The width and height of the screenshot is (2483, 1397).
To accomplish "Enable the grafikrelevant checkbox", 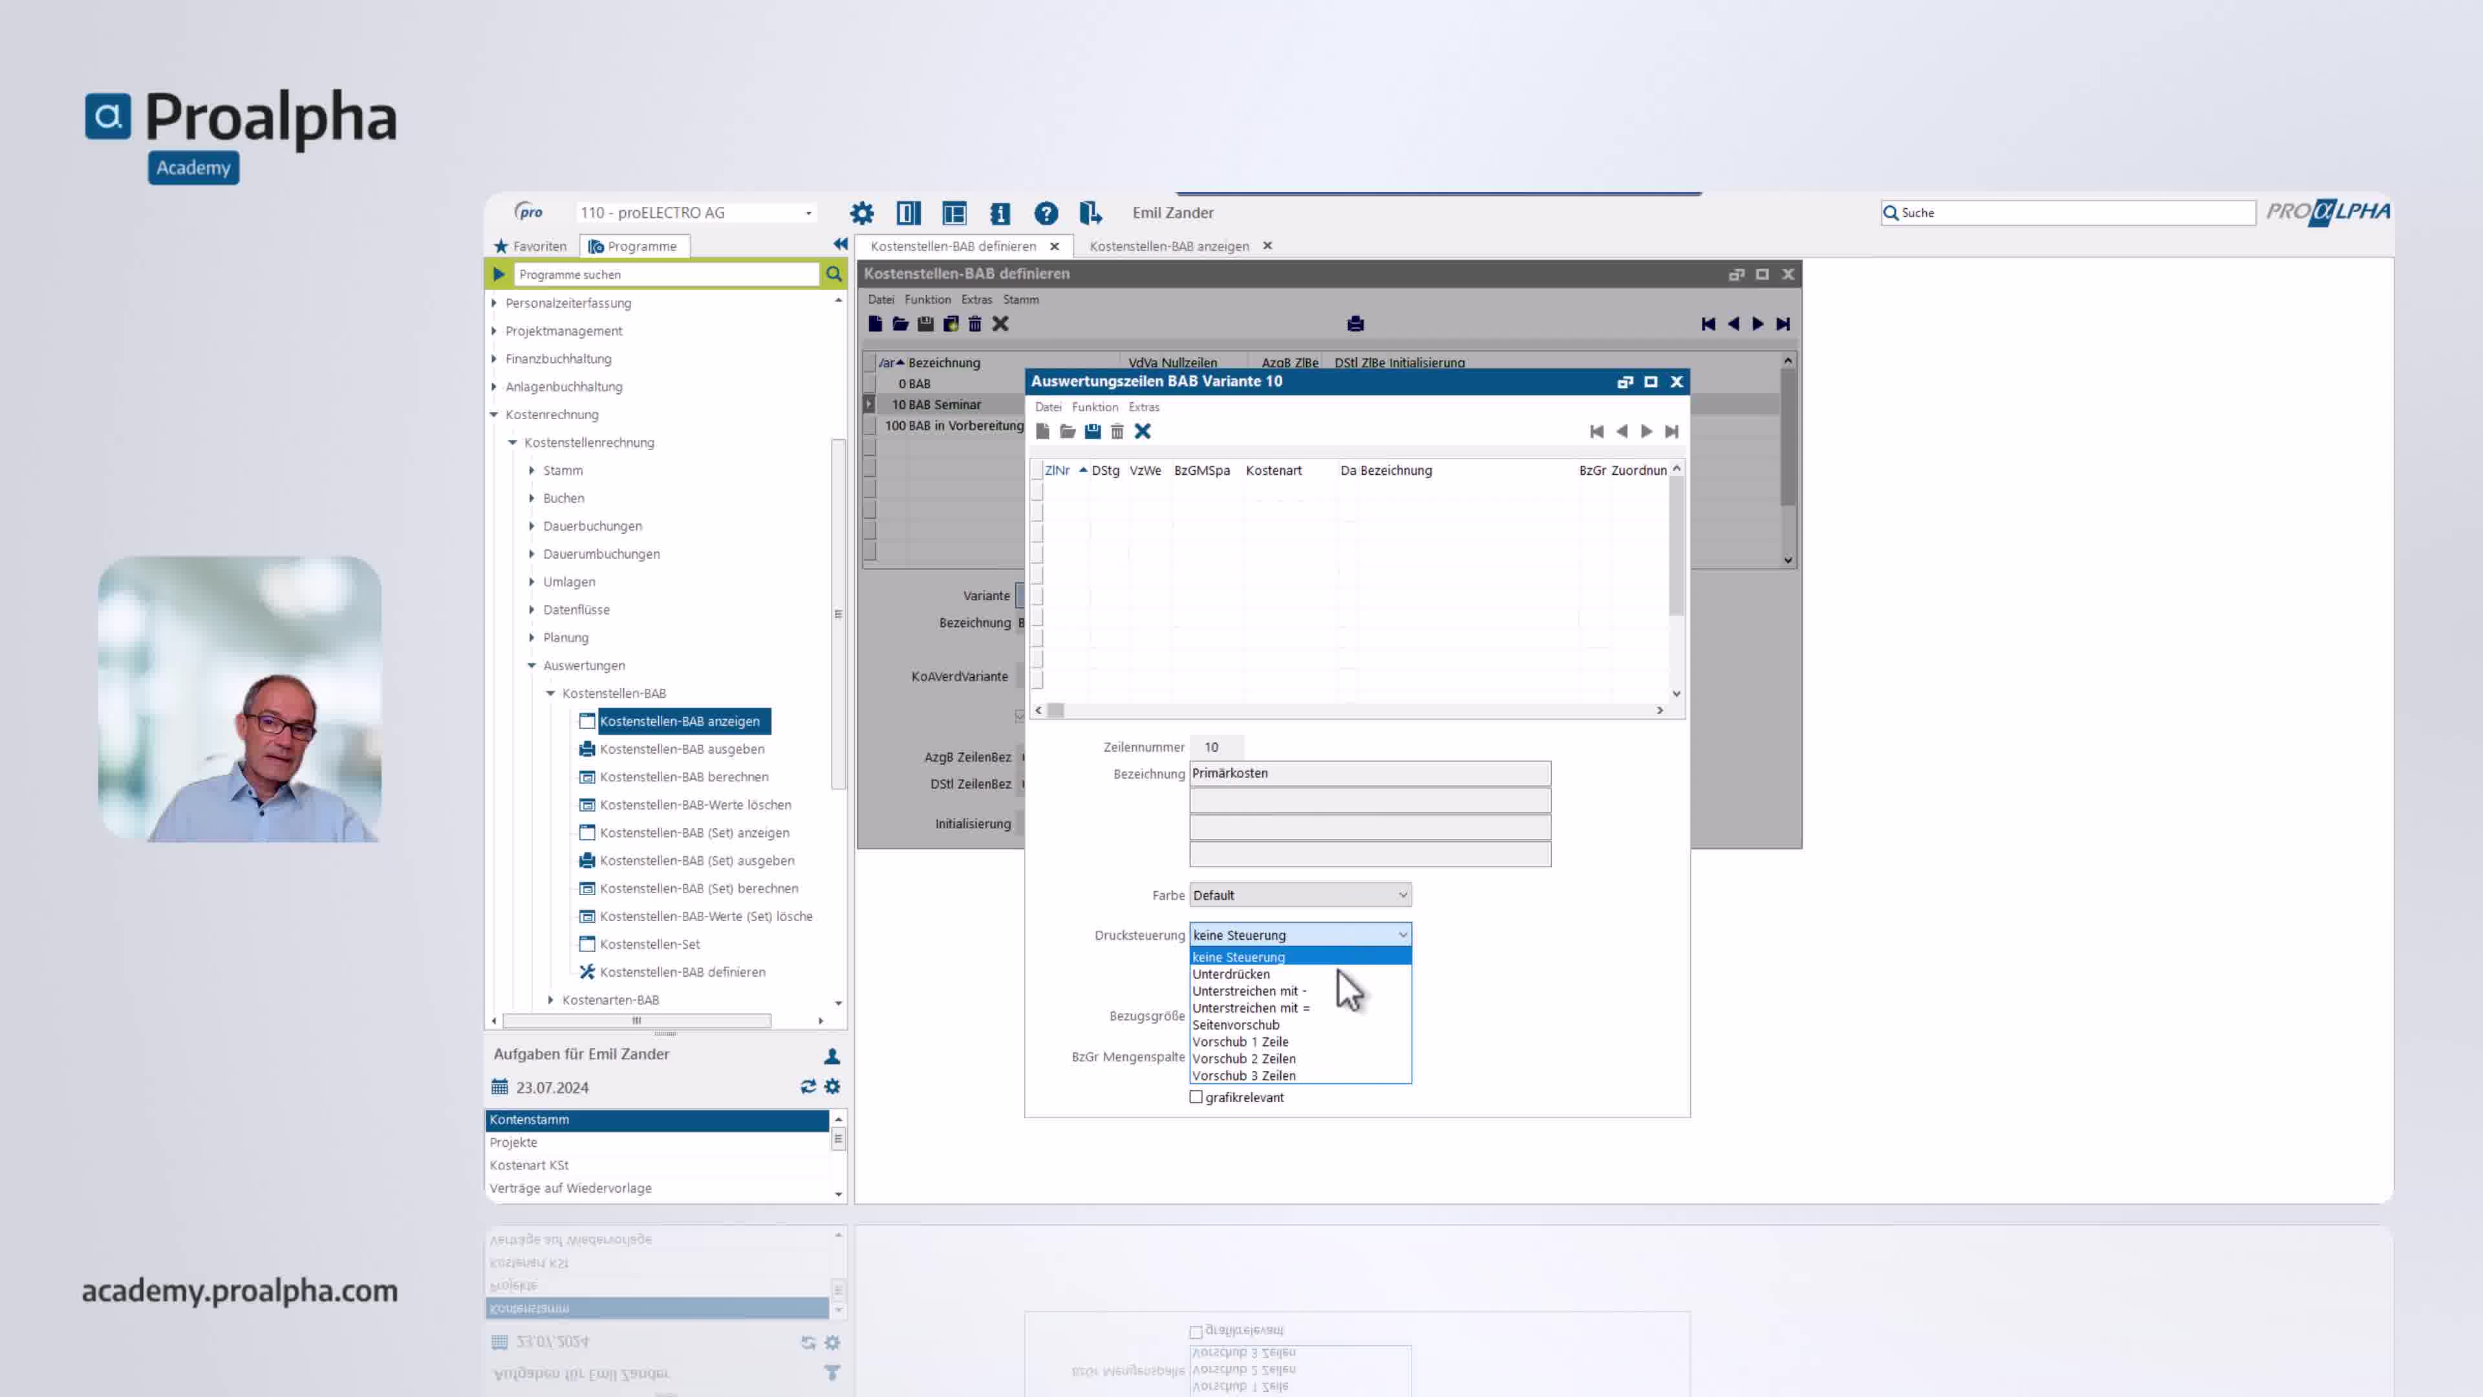I will coord(1196,1097).
